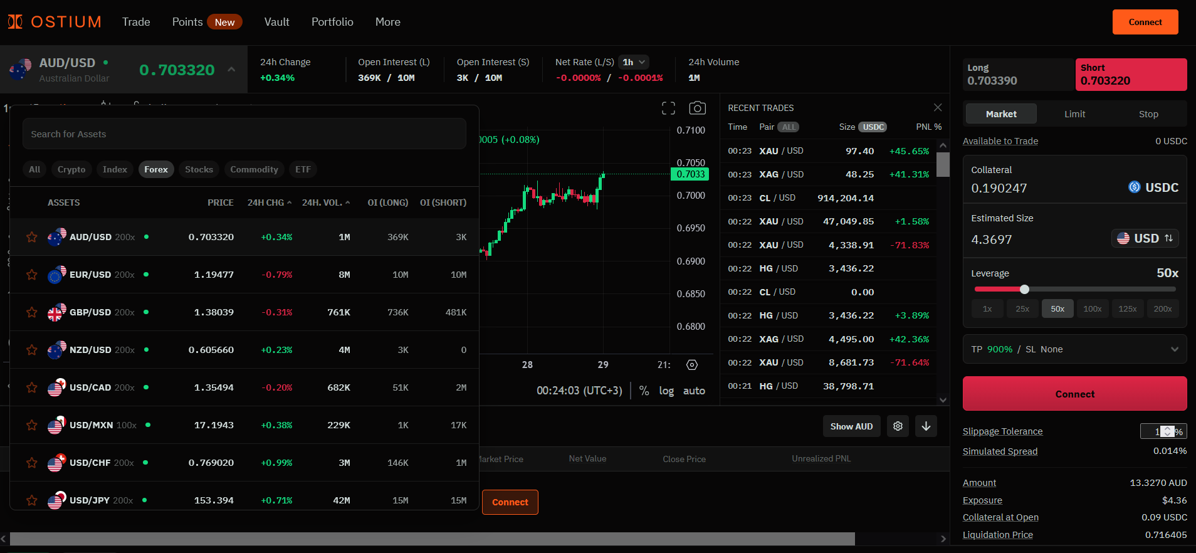
Task: Open chart time axis settings icon
Action: click(x=692, y=365)
